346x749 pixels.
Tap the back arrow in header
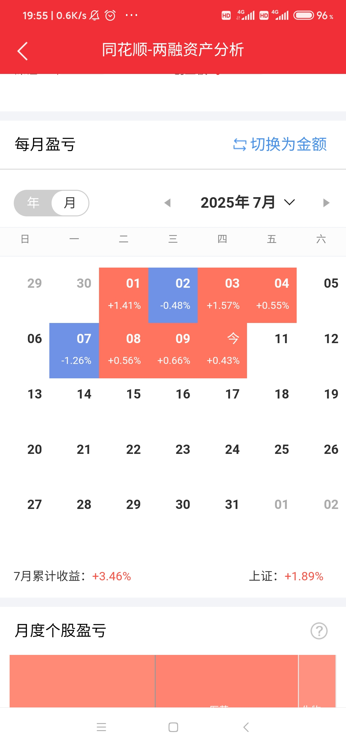point(22,51)
